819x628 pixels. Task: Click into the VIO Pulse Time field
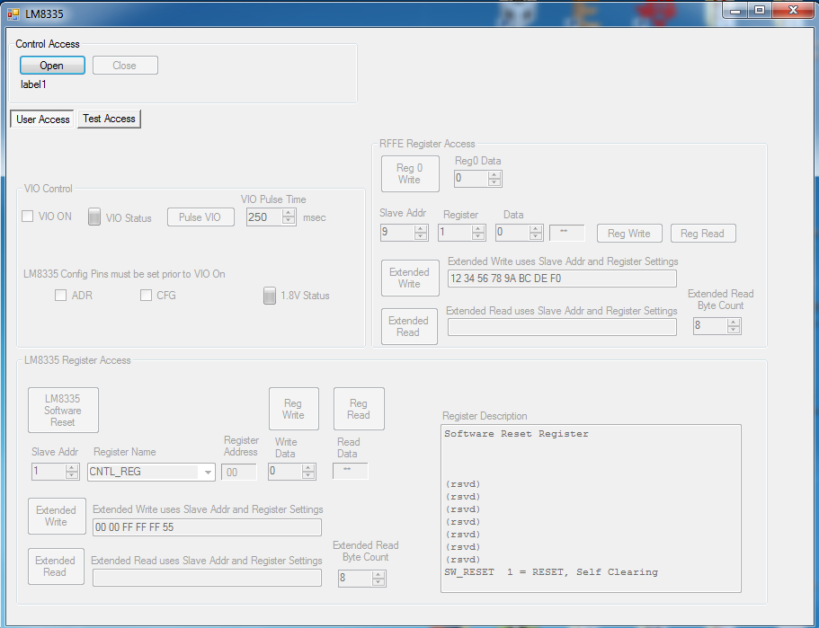(263, 217)
